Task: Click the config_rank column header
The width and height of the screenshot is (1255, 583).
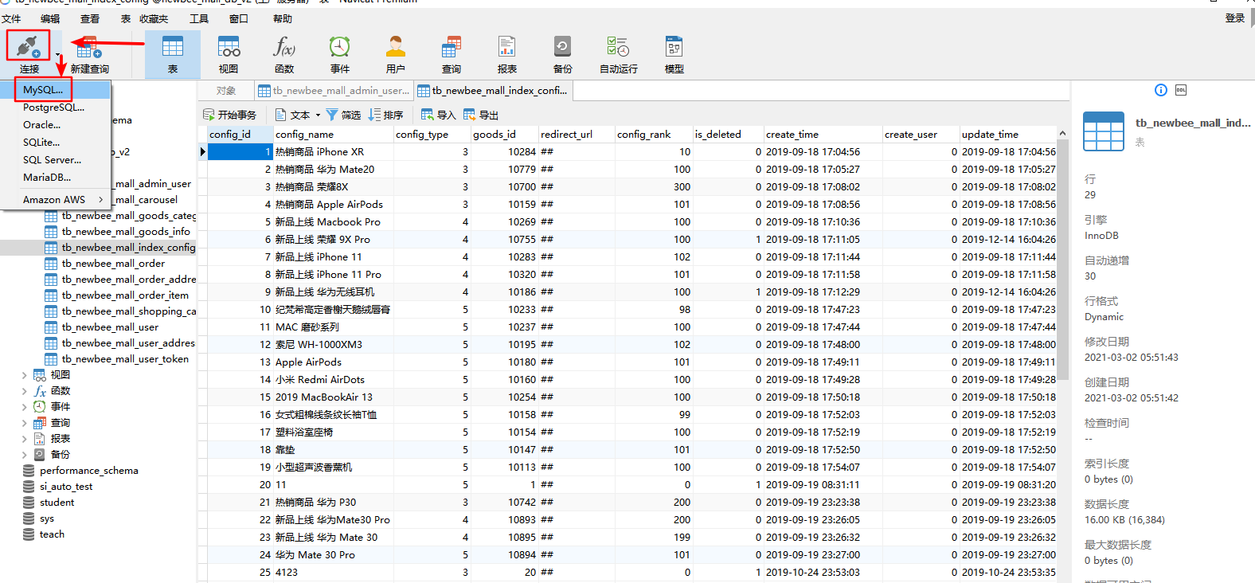Action: click(x=653, y=135)
